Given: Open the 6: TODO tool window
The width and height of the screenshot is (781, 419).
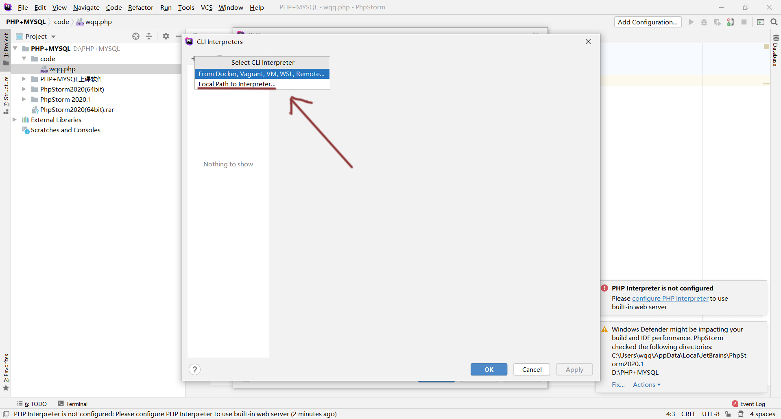Looking at the screenshot, I should click(x=32, y=404).
